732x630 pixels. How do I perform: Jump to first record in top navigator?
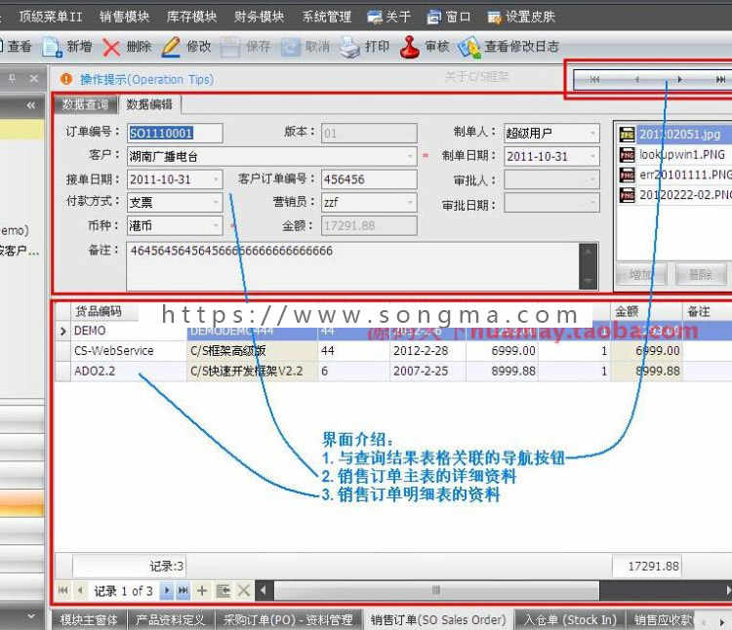pos(594,79)
